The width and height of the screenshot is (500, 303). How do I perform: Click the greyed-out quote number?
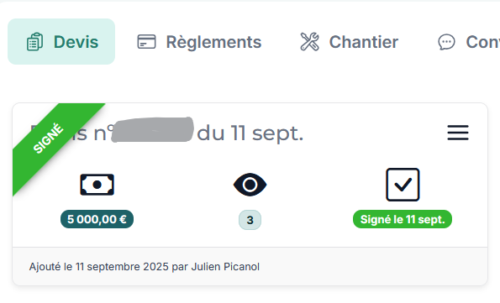click(x=153, y=129)
